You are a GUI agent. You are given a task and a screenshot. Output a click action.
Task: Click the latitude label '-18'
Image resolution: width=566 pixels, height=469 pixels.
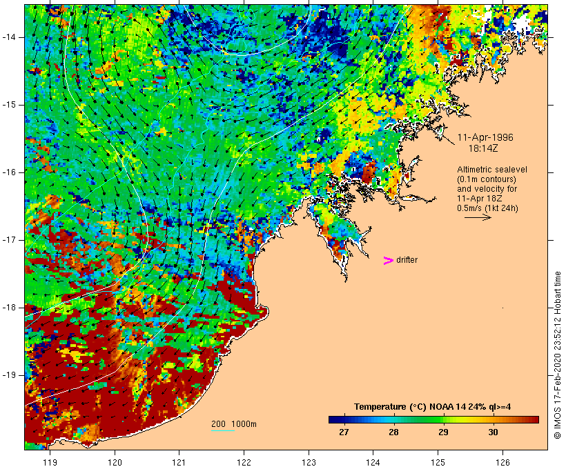9,308
